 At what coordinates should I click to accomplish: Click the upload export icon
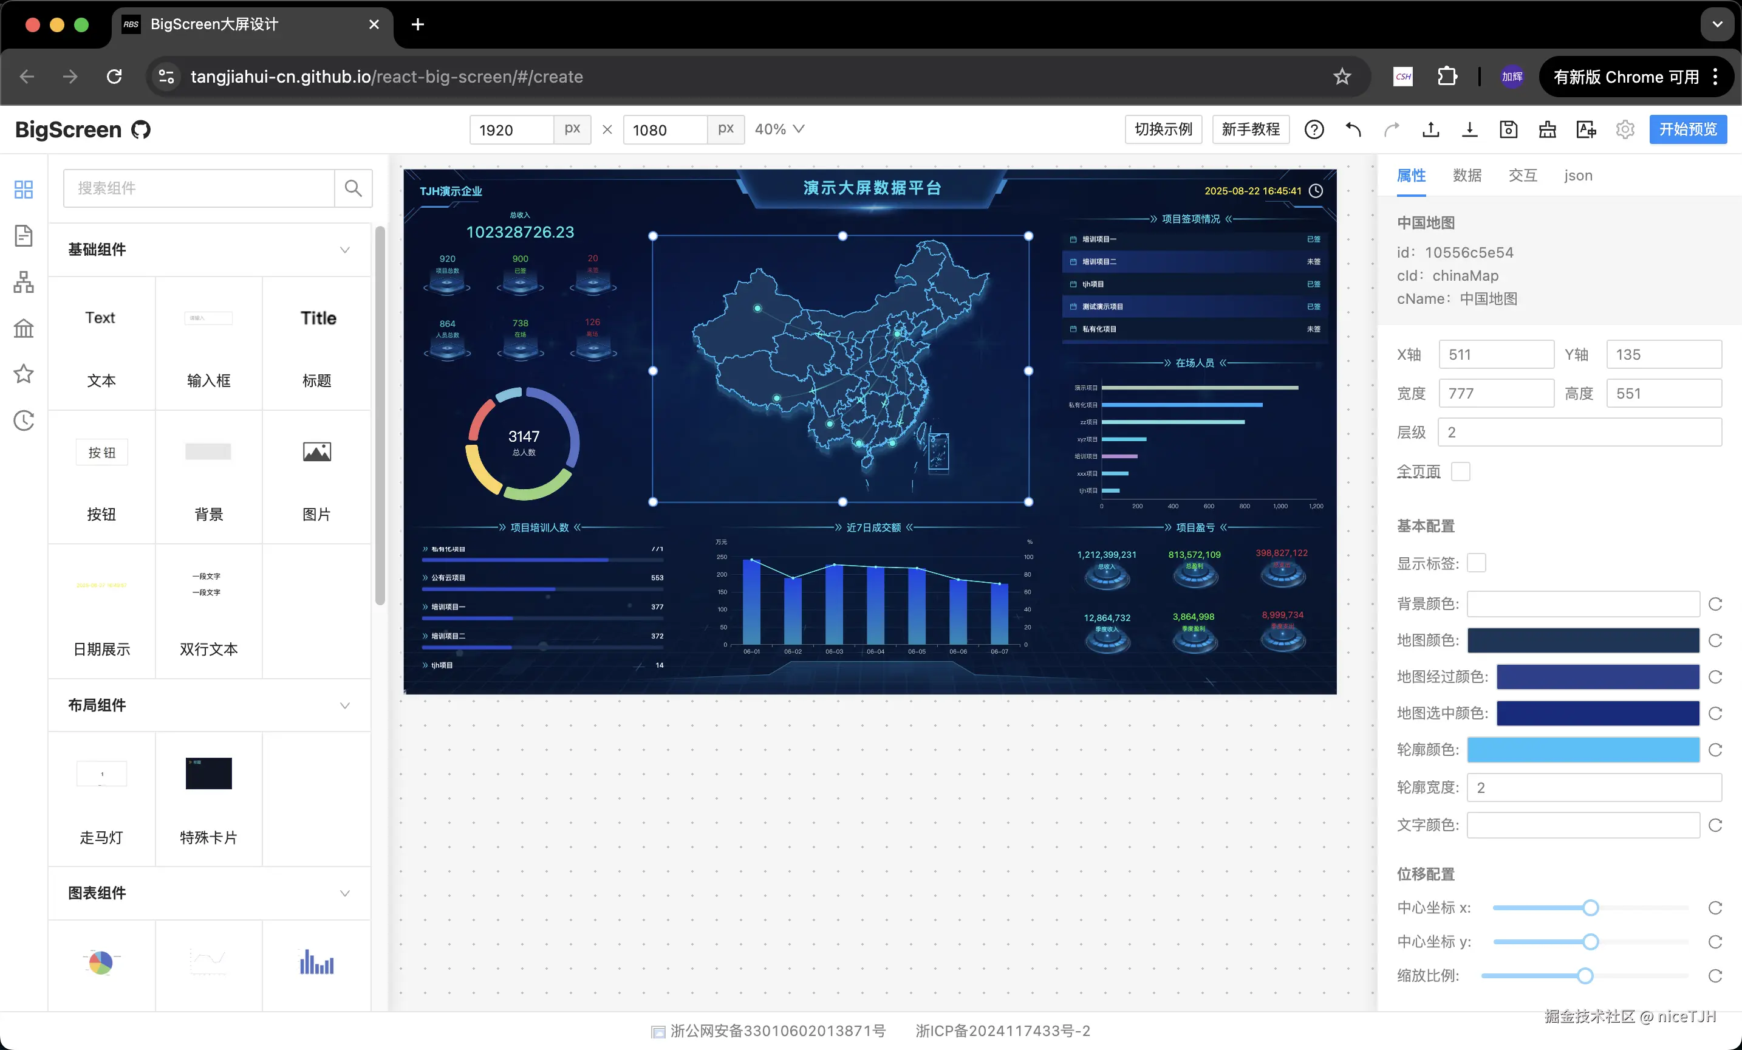(1430, 129)
